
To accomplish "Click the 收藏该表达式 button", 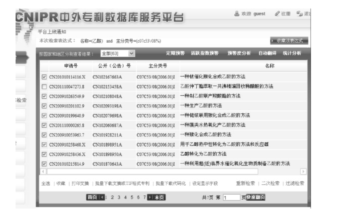I will coord(289,41).
